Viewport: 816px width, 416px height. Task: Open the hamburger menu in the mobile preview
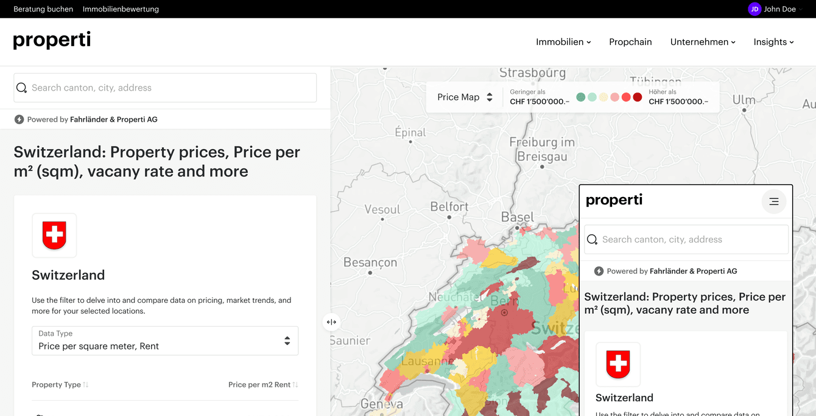pyautogui.click(x=774, y=201)
